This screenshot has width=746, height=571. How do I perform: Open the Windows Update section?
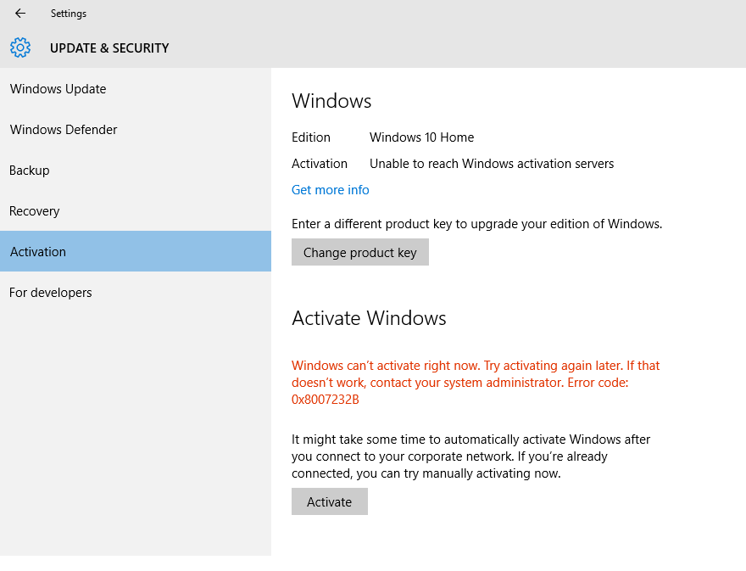136,89
